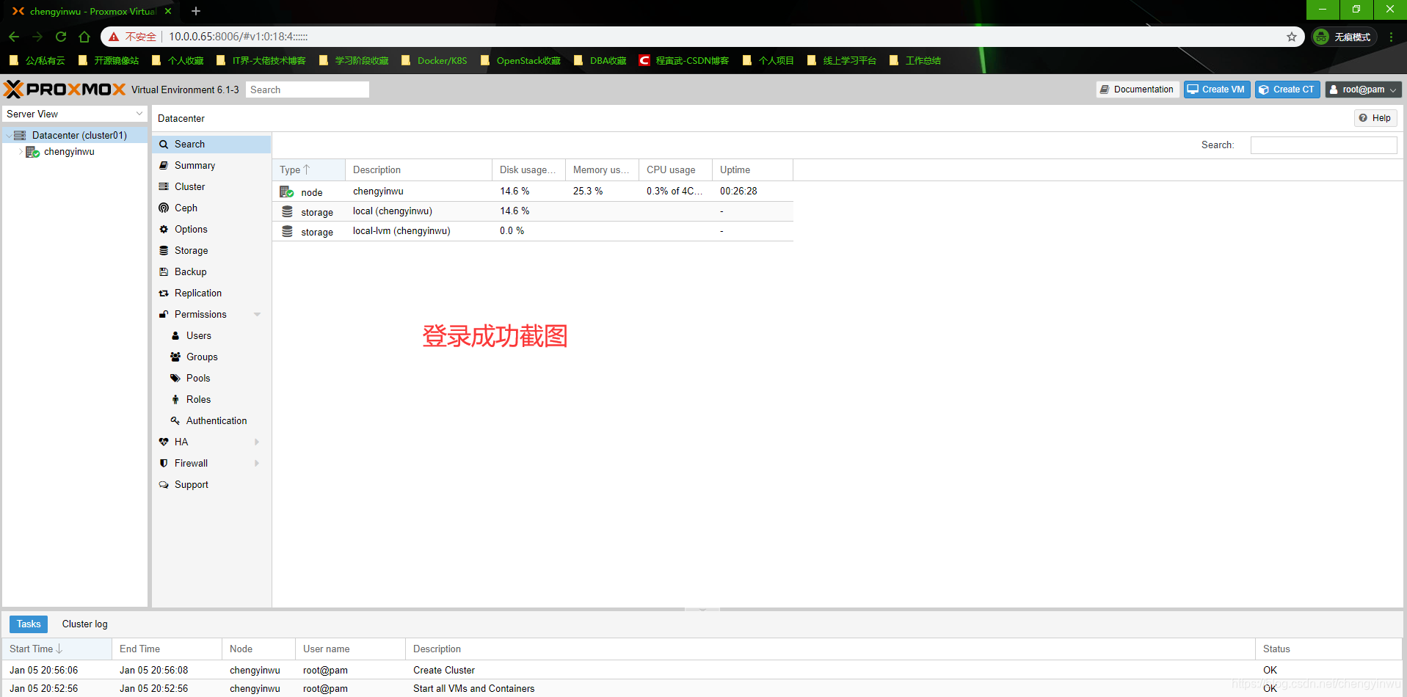Sort tasks by End Time
The image size is (1407, 697).
167,649
